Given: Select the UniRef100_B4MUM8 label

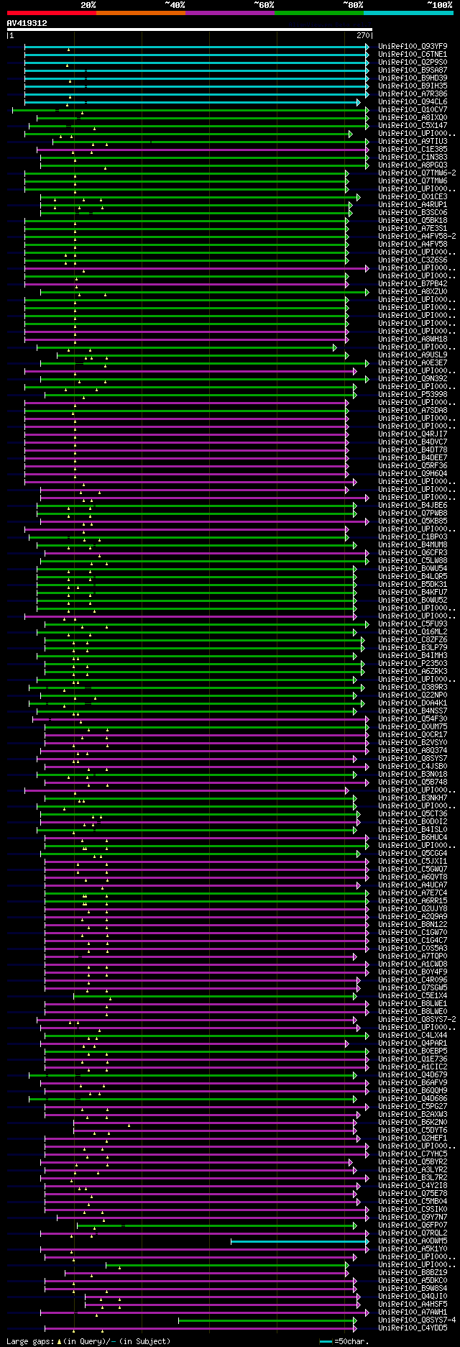Looking at the screenshot, I should (413, 544).
